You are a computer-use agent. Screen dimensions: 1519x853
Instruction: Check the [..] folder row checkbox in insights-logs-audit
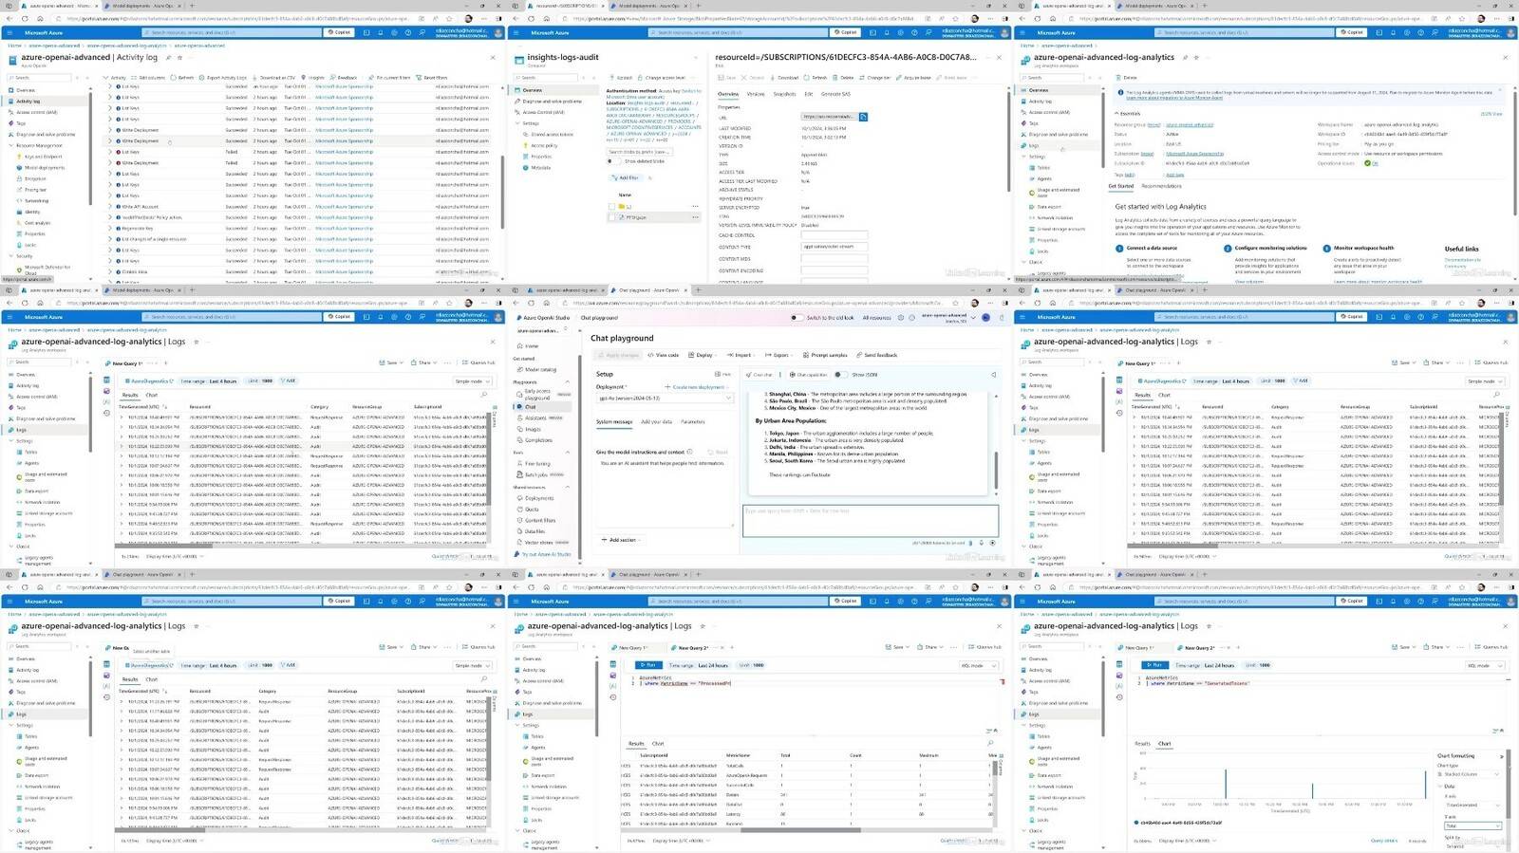611,206
